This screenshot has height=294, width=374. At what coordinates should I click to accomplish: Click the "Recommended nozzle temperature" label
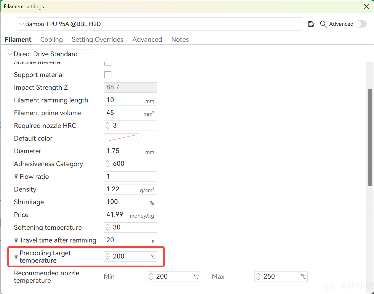(x=47, y=277)
